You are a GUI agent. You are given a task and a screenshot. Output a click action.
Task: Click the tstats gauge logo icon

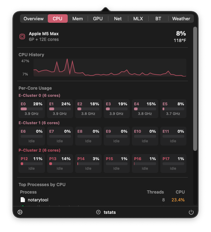coord(98,212)
